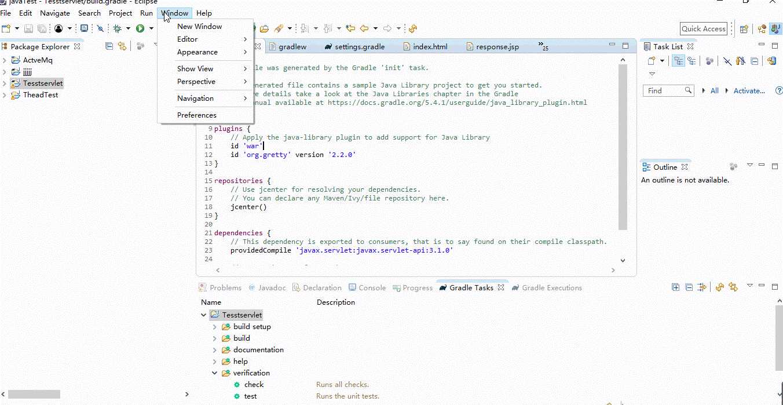Synchronize changed tasks icon in Task List
This screenshot has height=405, width=783.
click(x=771, y=60)
